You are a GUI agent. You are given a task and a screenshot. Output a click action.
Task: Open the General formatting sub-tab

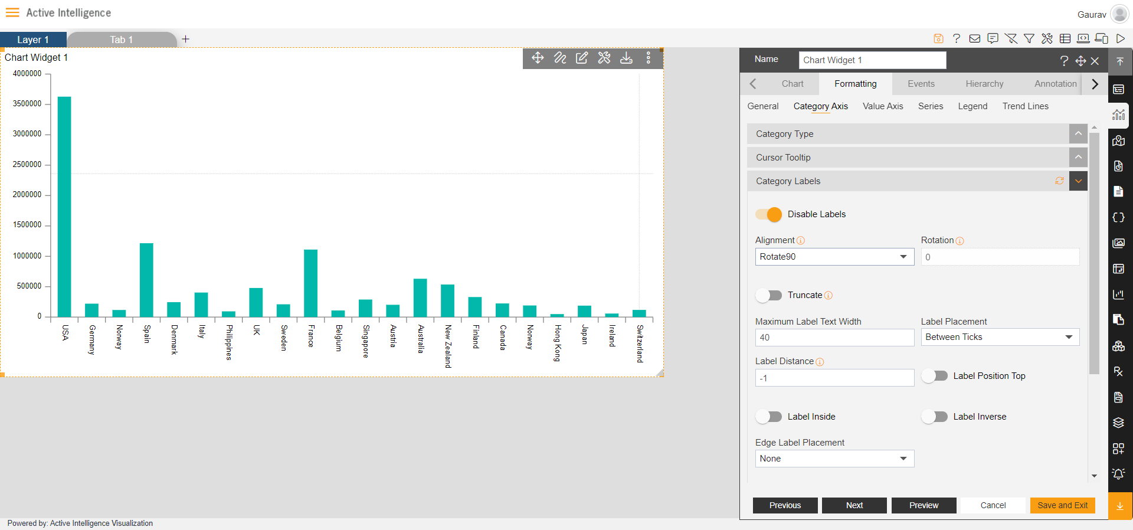(763, 106)
